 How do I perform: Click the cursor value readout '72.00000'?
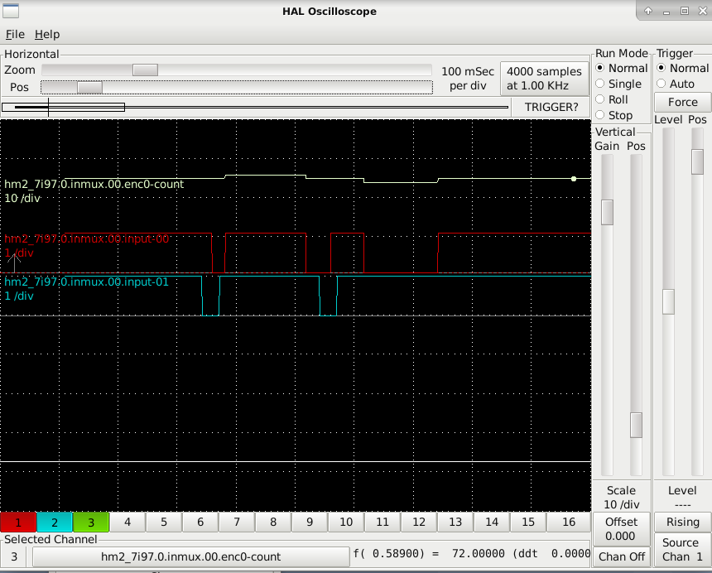click(479, 553)
